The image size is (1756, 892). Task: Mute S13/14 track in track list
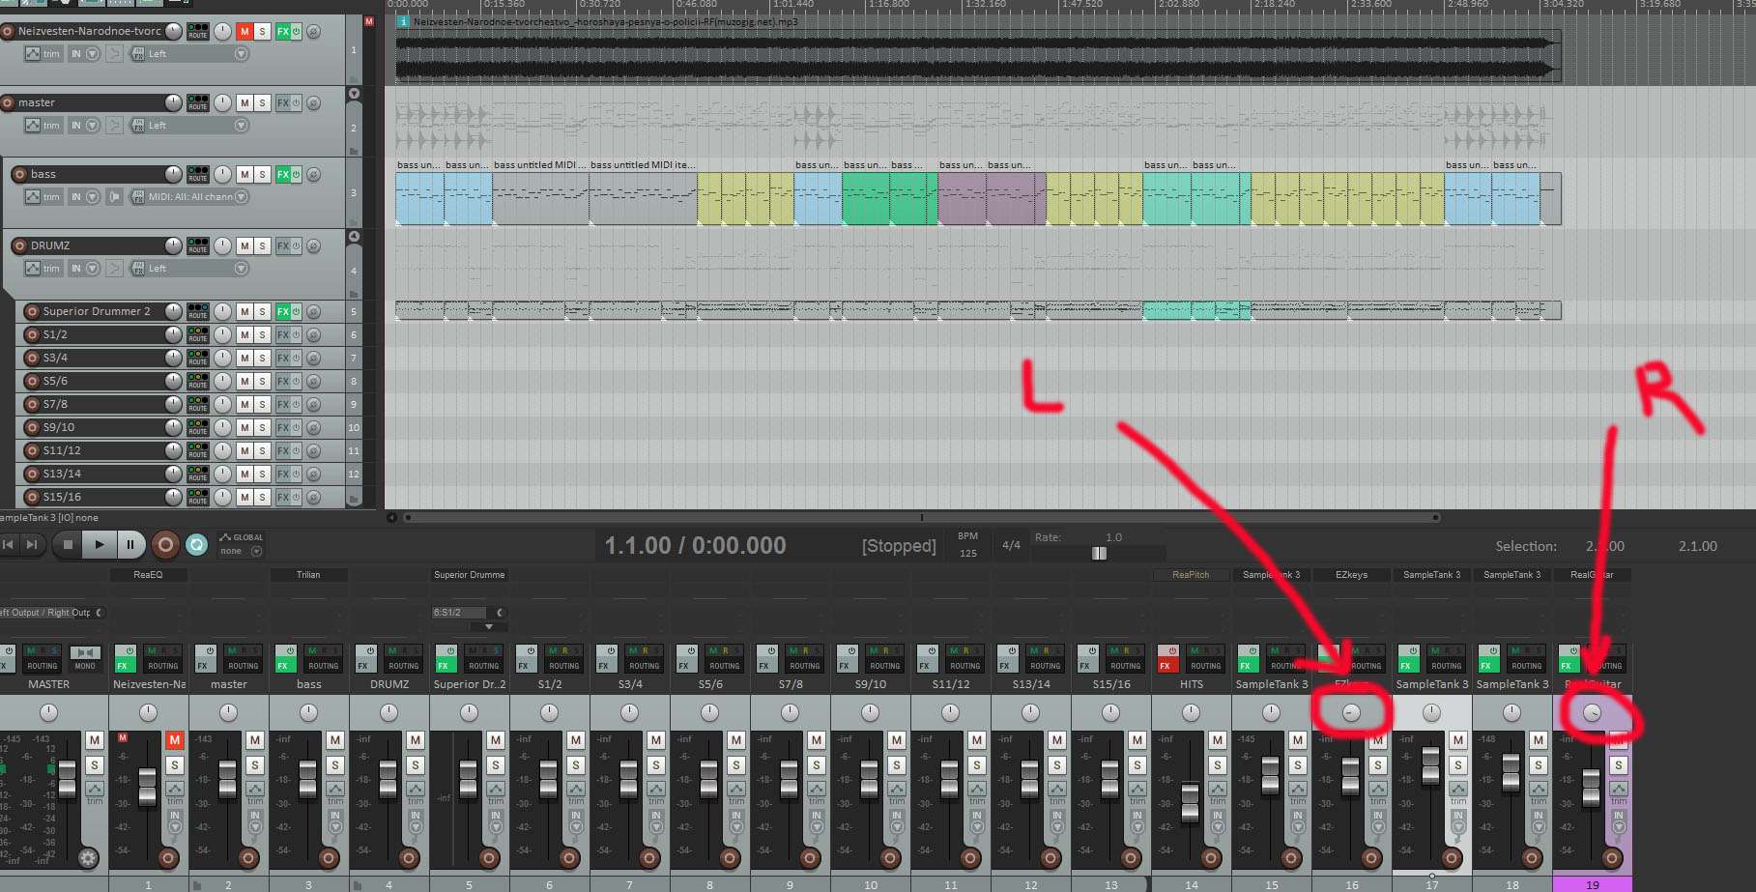pyautogui.click(x=245, y=474)
